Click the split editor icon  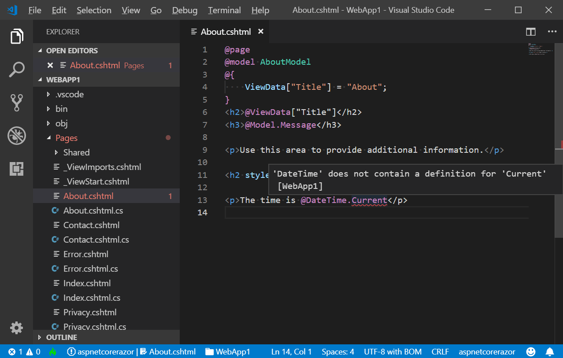(x=530, y=32)
